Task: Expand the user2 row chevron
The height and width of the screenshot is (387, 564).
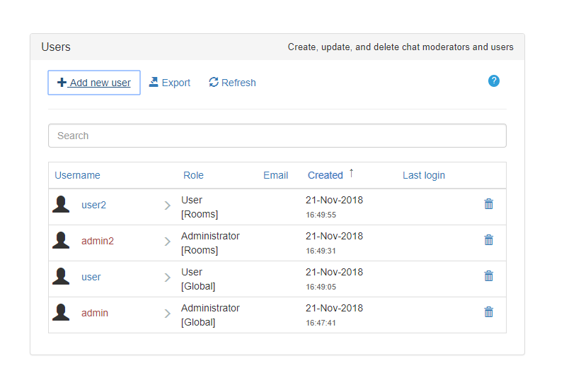Action: 168,206
